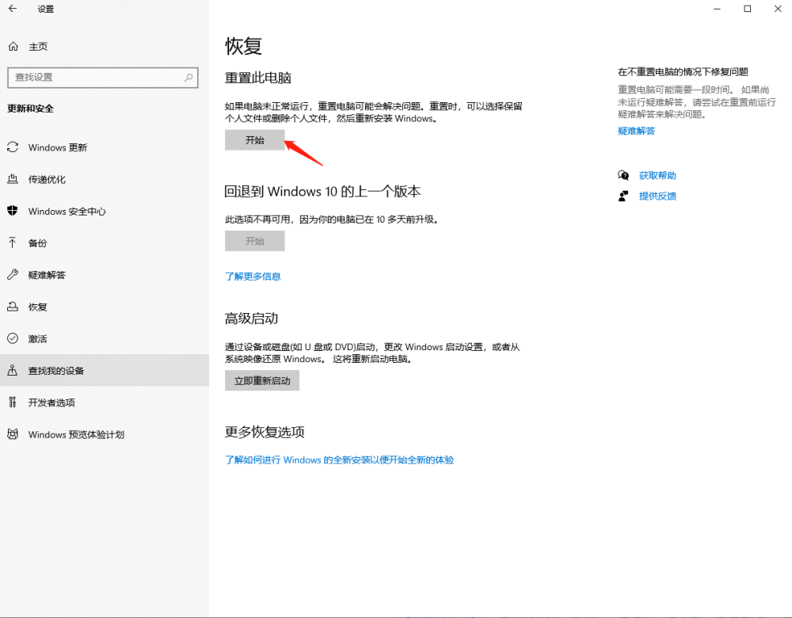Click 开始 under 重置此电脑
Screen dimensions: 792x618
click(254, 140)
